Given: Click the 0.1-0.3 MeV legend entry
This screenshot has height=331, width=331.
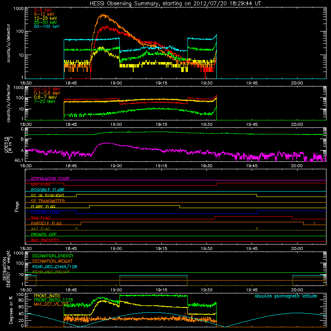Looking at the screenshot, I should (x=47, y=89).
